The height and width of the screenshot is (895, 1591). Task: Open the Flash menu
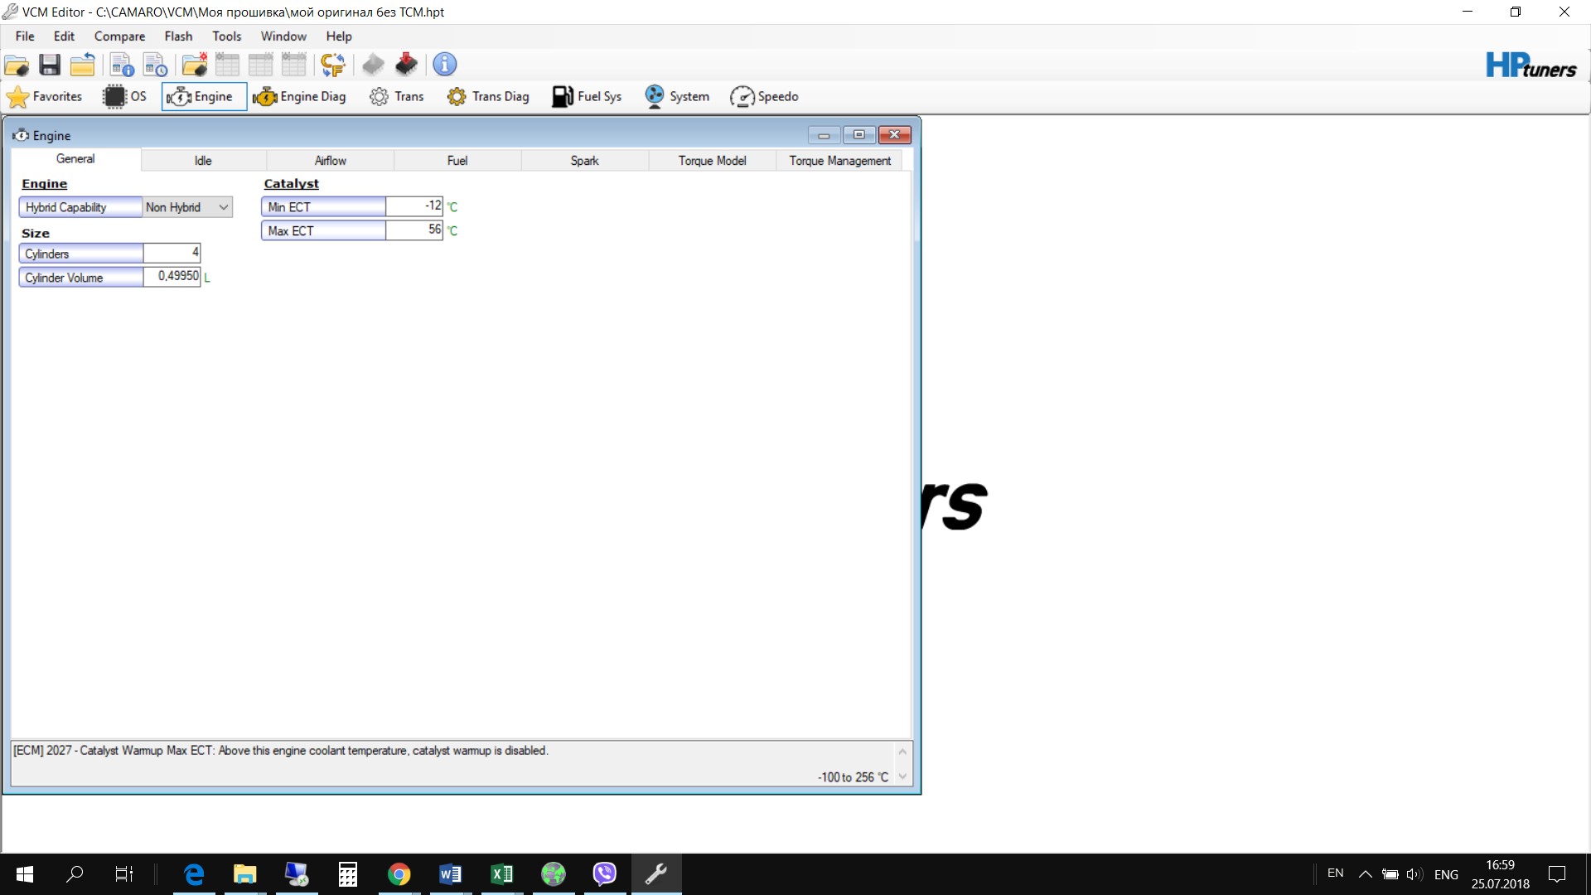pos(178,36)
